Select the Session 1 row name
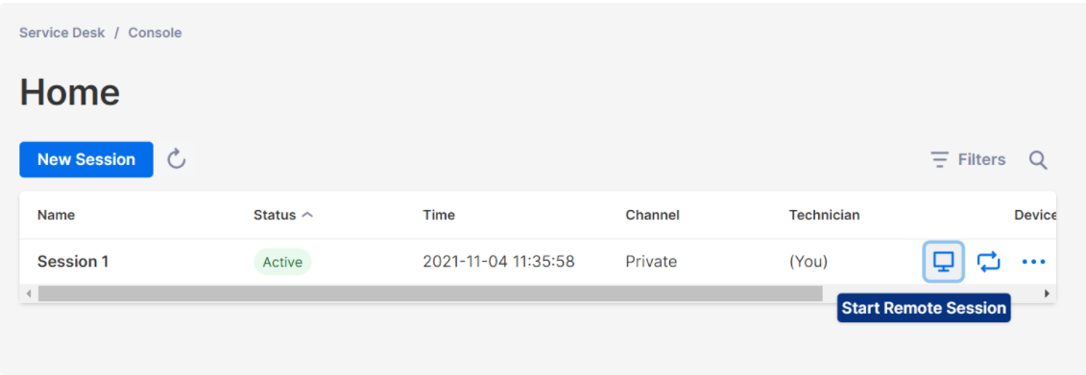 73,262
